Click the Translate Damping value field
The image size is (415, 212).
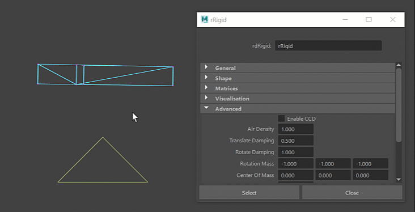(x=295, y=141)
